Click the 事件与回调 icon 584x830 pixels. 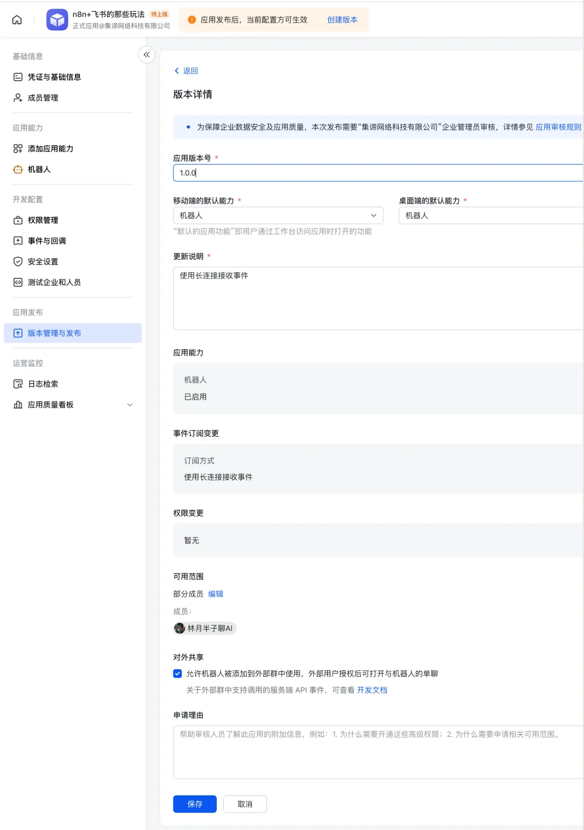click(x=18, y=241)
